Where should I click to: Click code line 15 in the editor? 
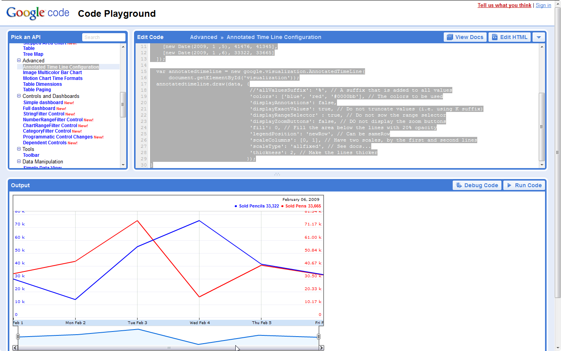260,72
